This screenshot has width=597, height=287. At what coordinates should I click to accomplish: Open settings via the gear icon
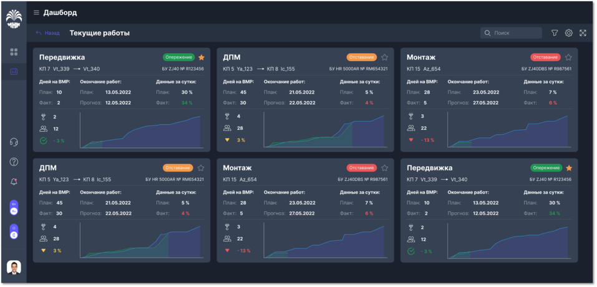(568, 33)
